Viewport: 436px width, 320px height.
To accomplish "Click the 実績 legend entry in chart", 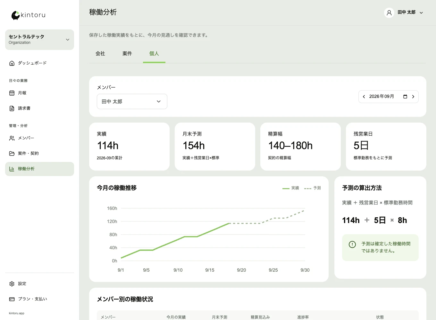I will (x=291, y=188).
